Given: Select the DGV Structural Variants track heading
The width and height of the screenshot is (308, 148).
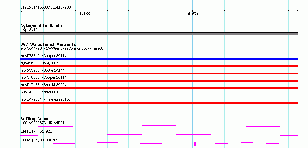Looking at the screenshot, I should pyautogui.click(x=48, y=44).
